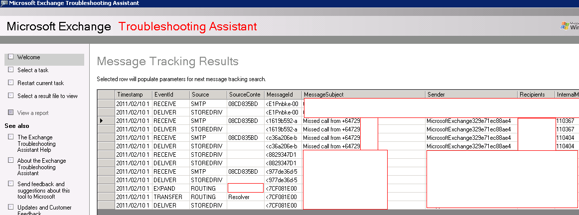Open The Exchange Troubleshooting Assistant Help

click(36, 143)
